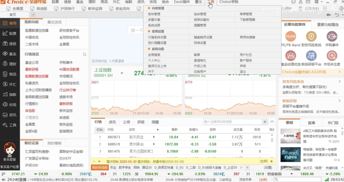Open the 财务风险系统 shield icon

click(311, 37)
